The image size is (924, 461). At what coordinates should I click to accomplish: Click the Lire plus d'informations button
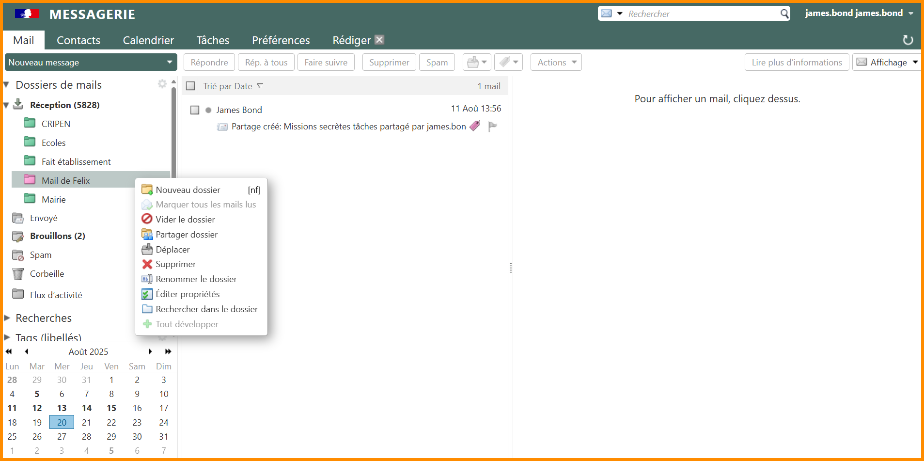point(796,63)
